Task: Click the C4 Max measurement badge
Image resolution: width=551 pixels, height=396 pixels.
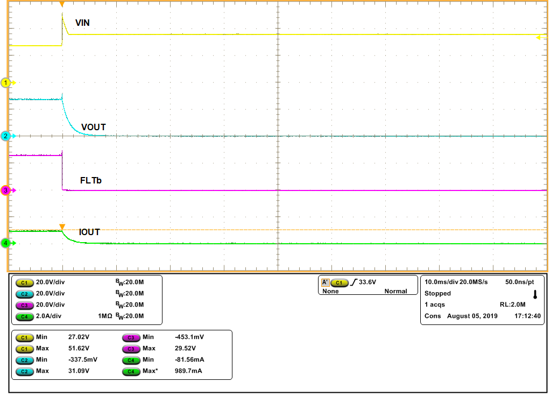Action: tap(132, 371)
